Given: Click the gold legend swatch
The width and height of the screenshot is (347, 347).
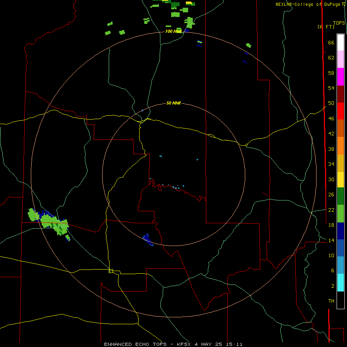Looking at the screenshot, I should 340,163.
